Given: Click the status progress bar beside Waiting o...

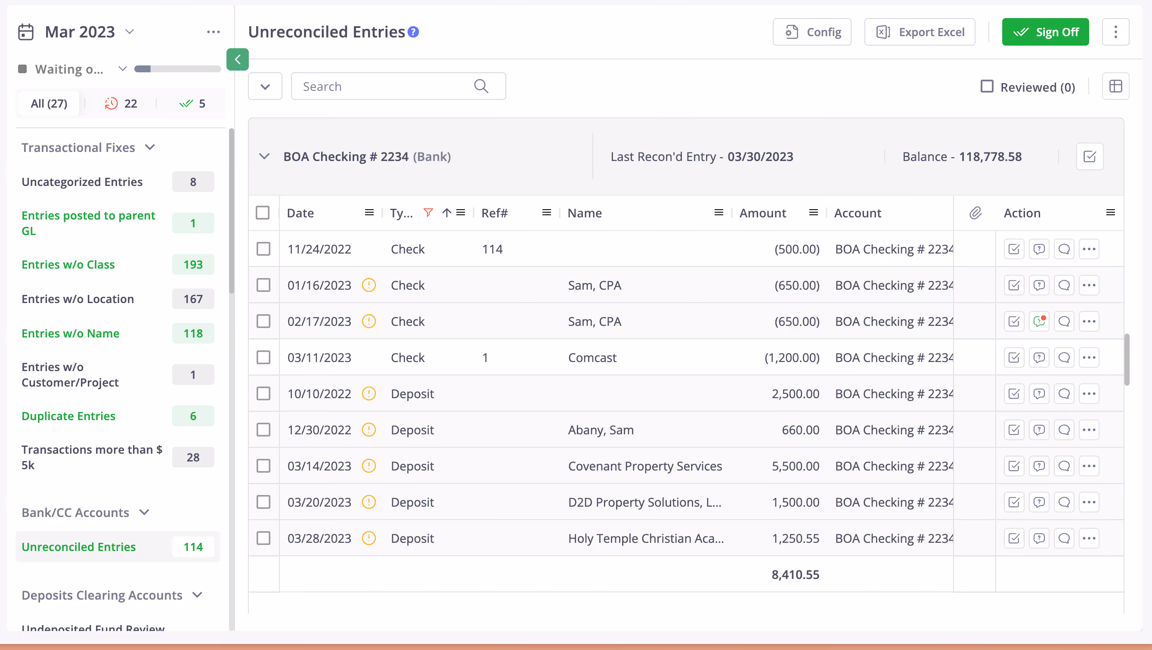Looking at the screenshot, I should [x=177, y=69].
